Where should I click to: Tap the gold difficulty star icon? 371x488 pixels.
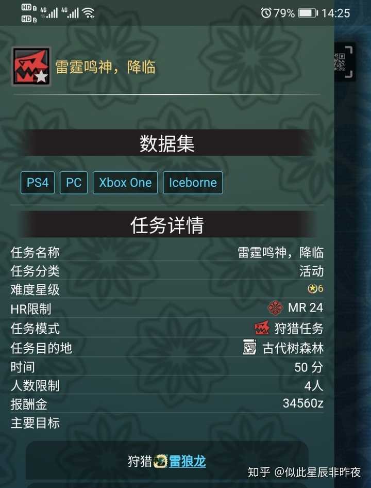[312, 289]
